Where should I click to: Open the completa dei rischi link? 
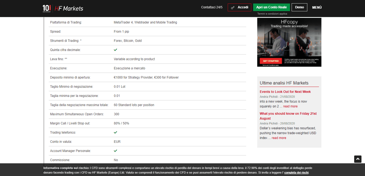click(x=296, y=172)
